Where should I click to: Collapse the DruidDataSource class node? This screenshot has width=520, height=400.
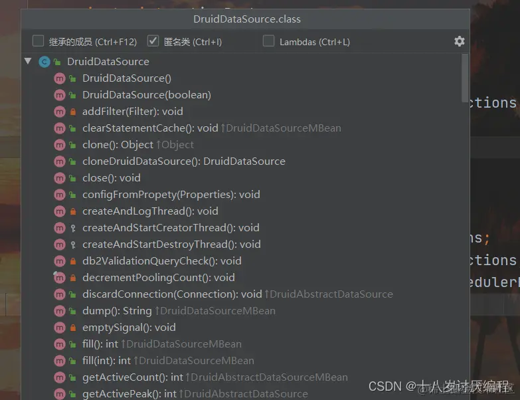[28, 61]
